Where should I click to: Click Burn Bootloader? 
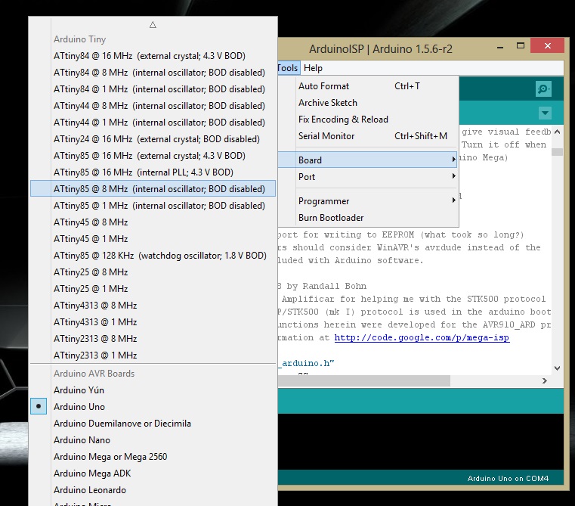coord(368,218)
